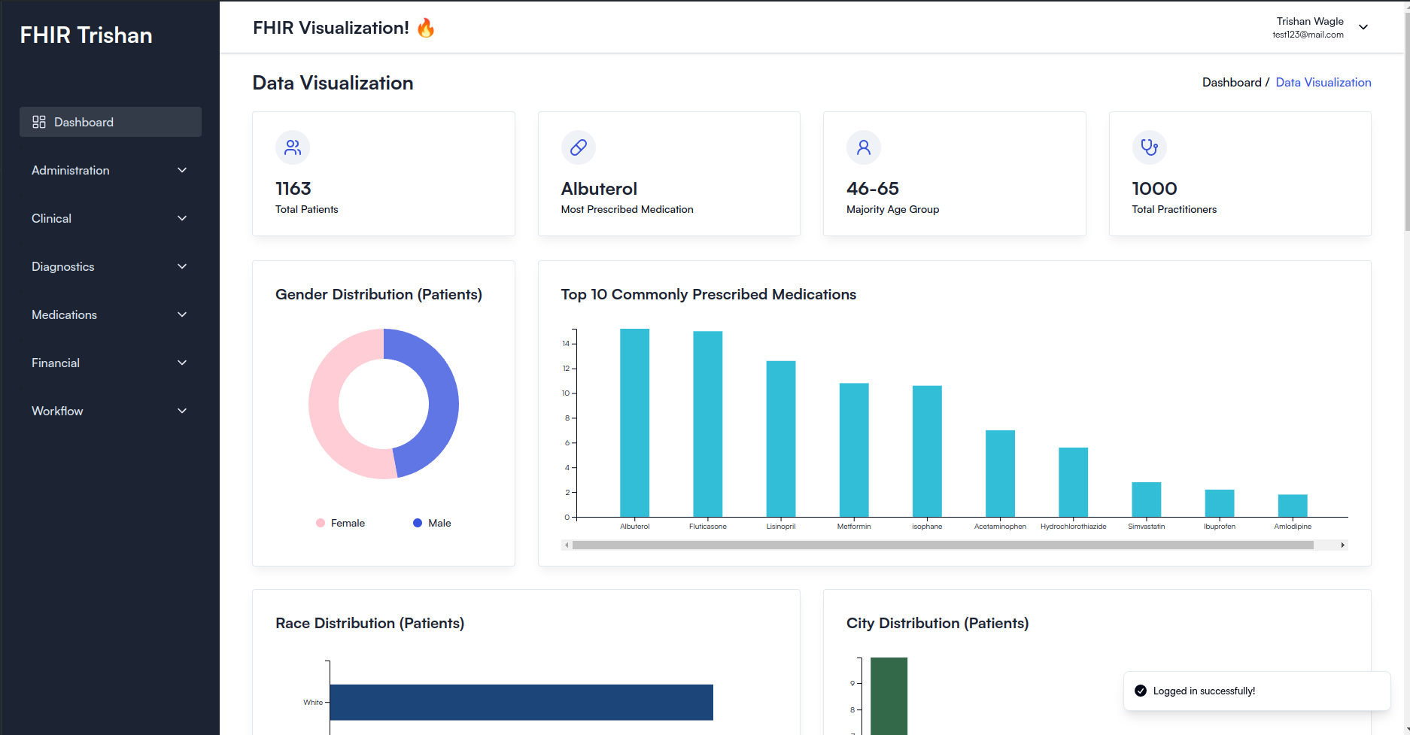Viewport: 1410px width, 735px height.
Task: Toggle the Male legend entry
Action: click(432, 523)
